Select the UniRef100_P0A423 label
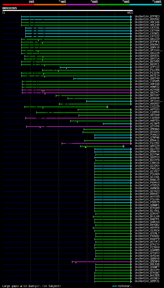Screen dimensions: 164x288 147,135
